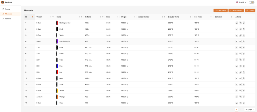Viewport: 257px width, 112px height.
Task: Click the Article Number column filter icon
Action: 164,17
